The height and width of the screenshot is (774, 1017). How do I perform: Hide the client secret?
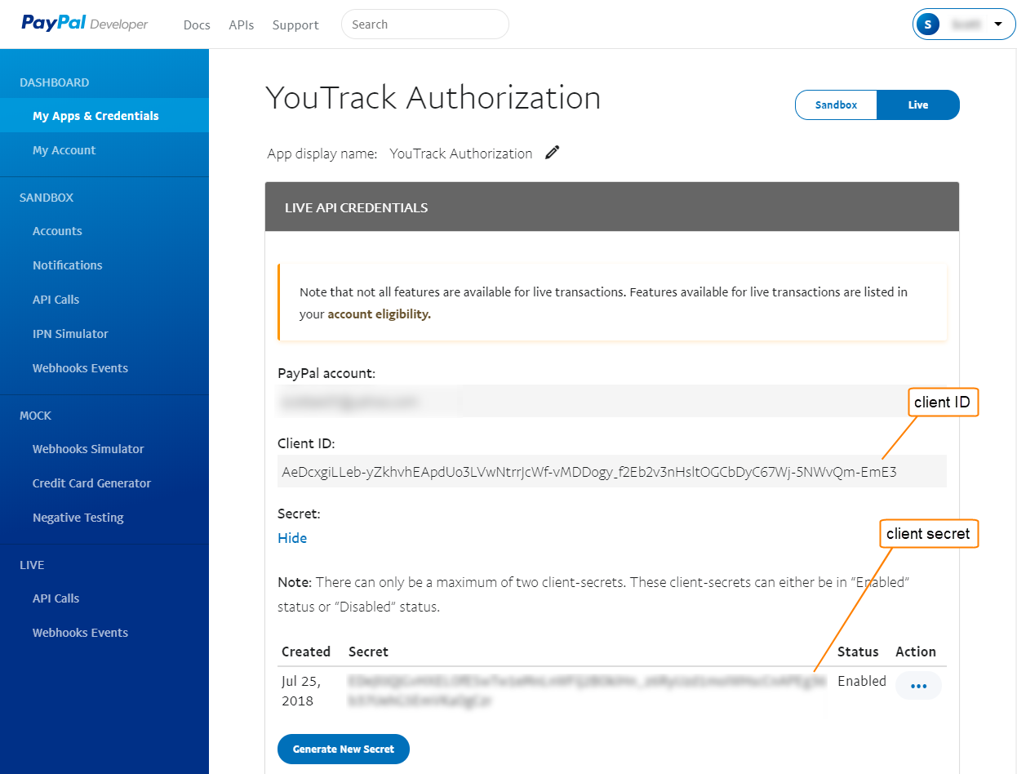tap(291, 537)
